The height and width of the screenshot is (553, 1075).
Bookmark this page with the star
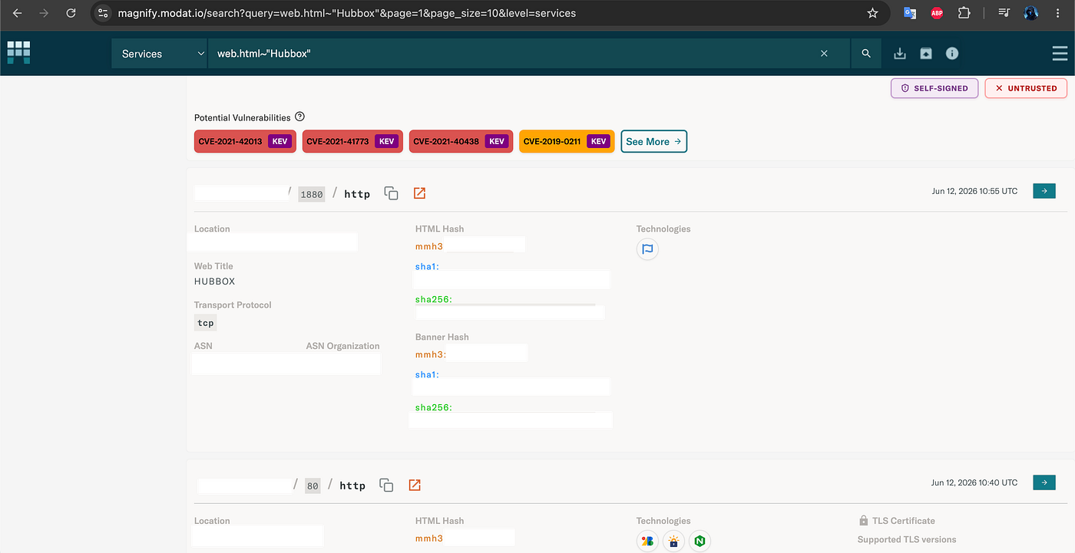(872, 13)
